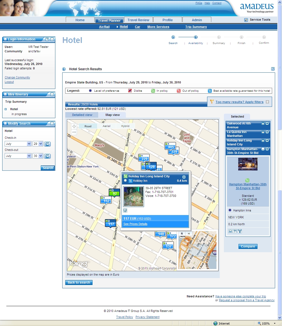Select the 129 EUR hotel map marker
The width and height of the screenshot is (282, 326).
[151, 166]
